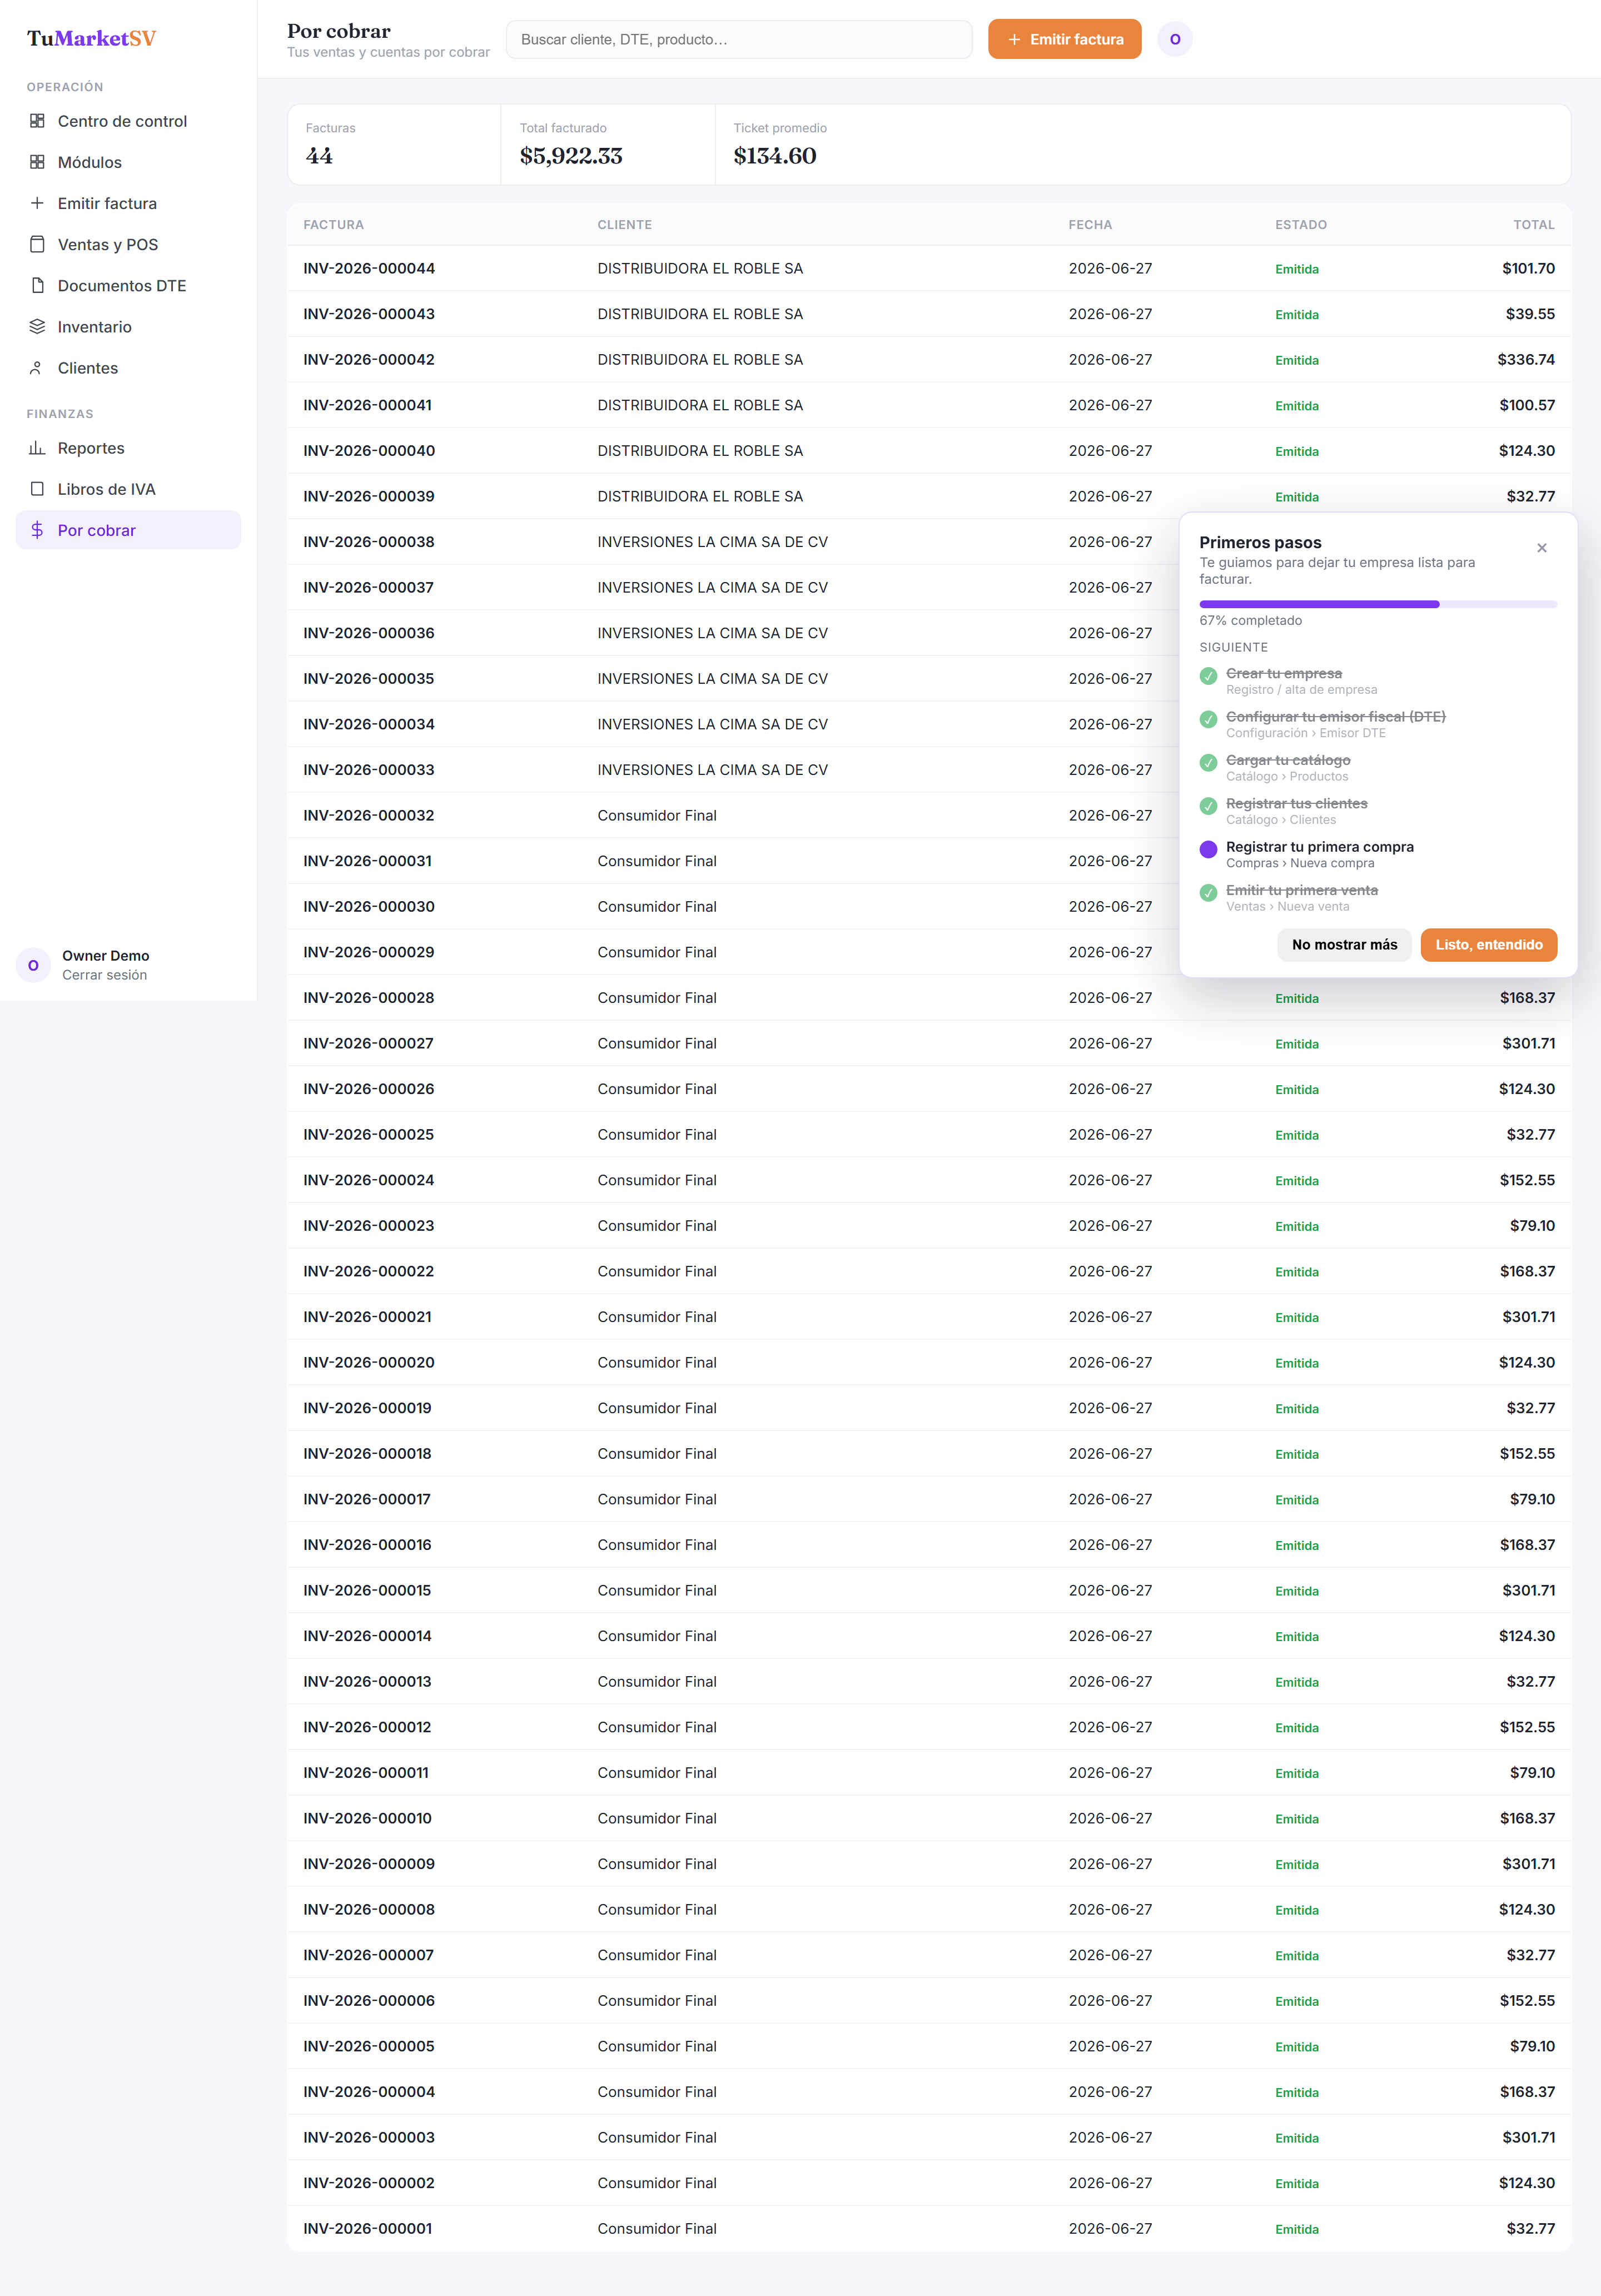The height and width of the screenshot is (2296, 1601).
Task: Click the CLIENTE column header
Action: tap(624, 225)
